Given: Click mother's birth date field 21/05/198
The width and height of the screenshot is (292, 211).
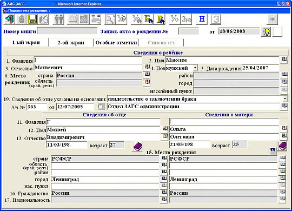Looking at the screenshot, I should point(190,144).
